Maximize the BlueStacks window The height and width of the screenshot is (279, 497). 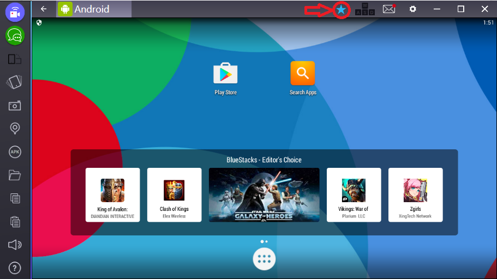click(461, 9)
